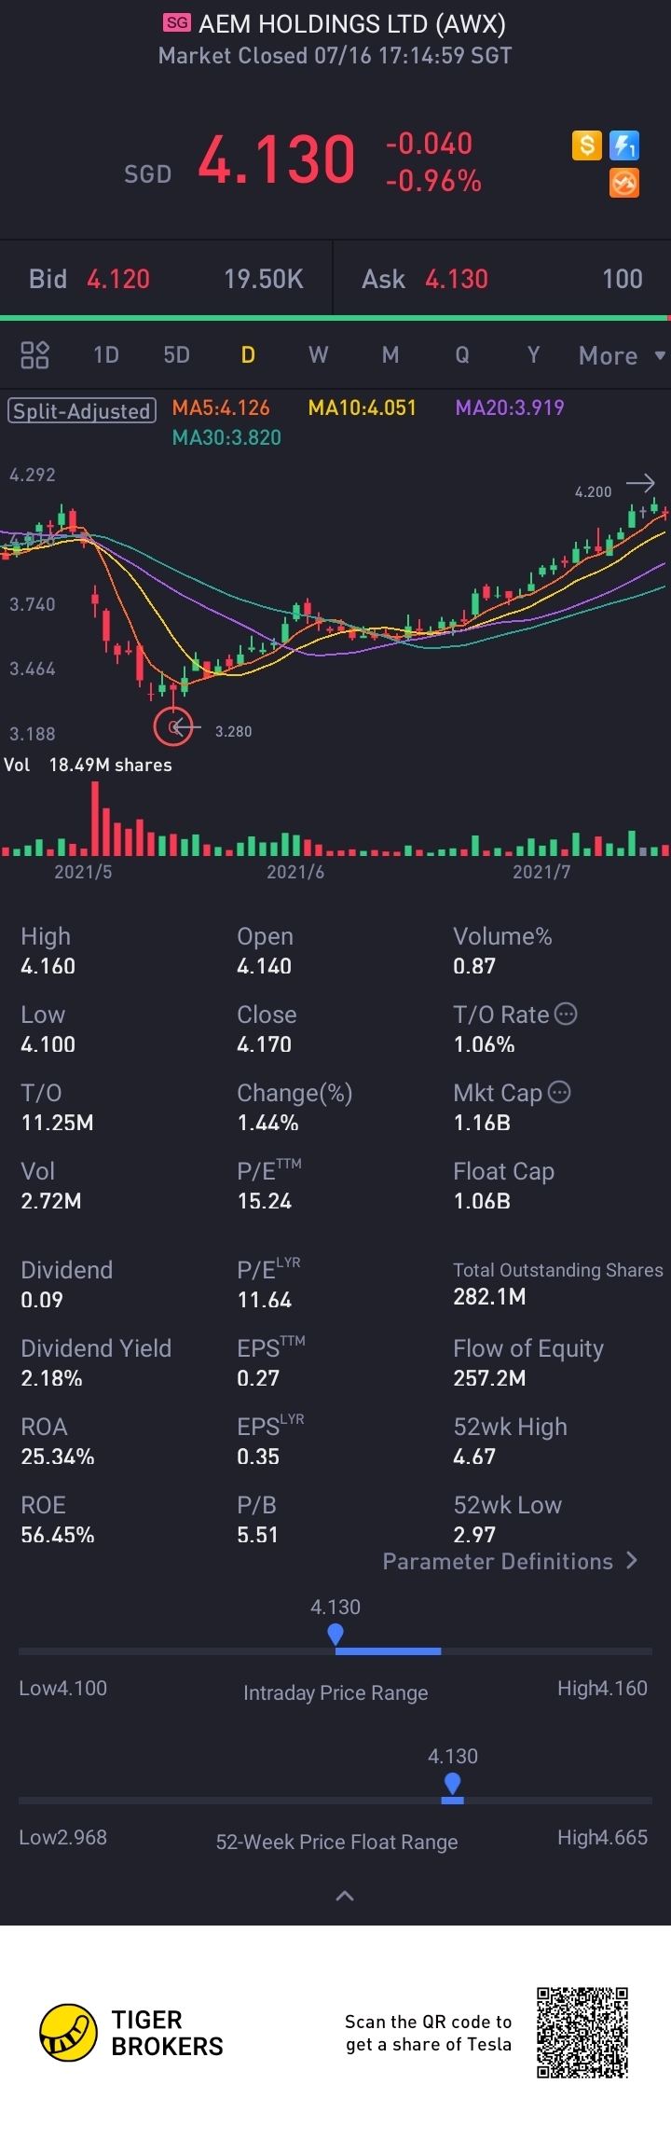Tap the Ask price 4.130

click(457, 279)
